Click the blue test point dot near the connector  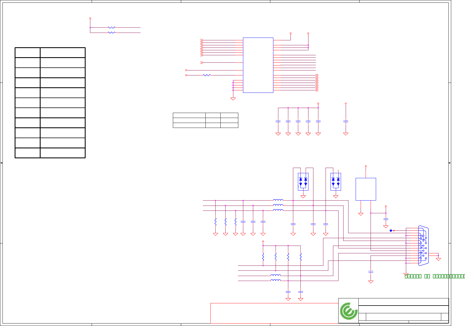[391, 230]
